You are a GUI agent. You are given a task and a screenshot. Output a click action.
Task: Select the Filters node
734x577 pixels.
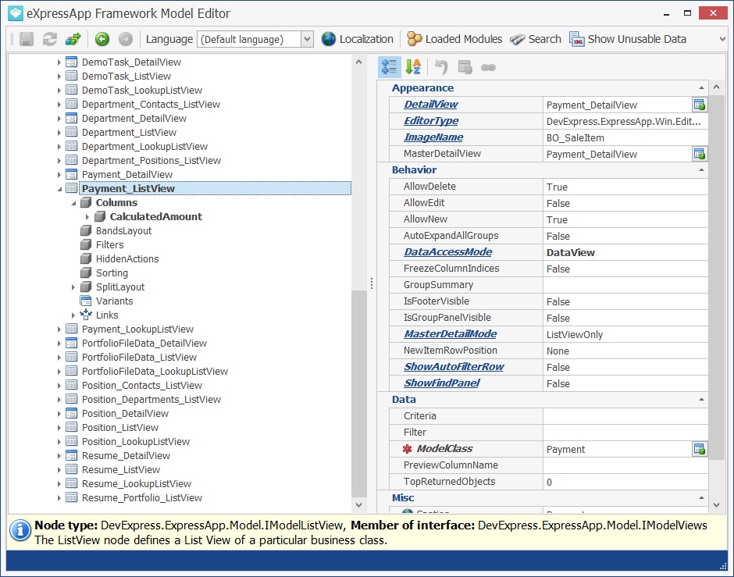point(109,244)
